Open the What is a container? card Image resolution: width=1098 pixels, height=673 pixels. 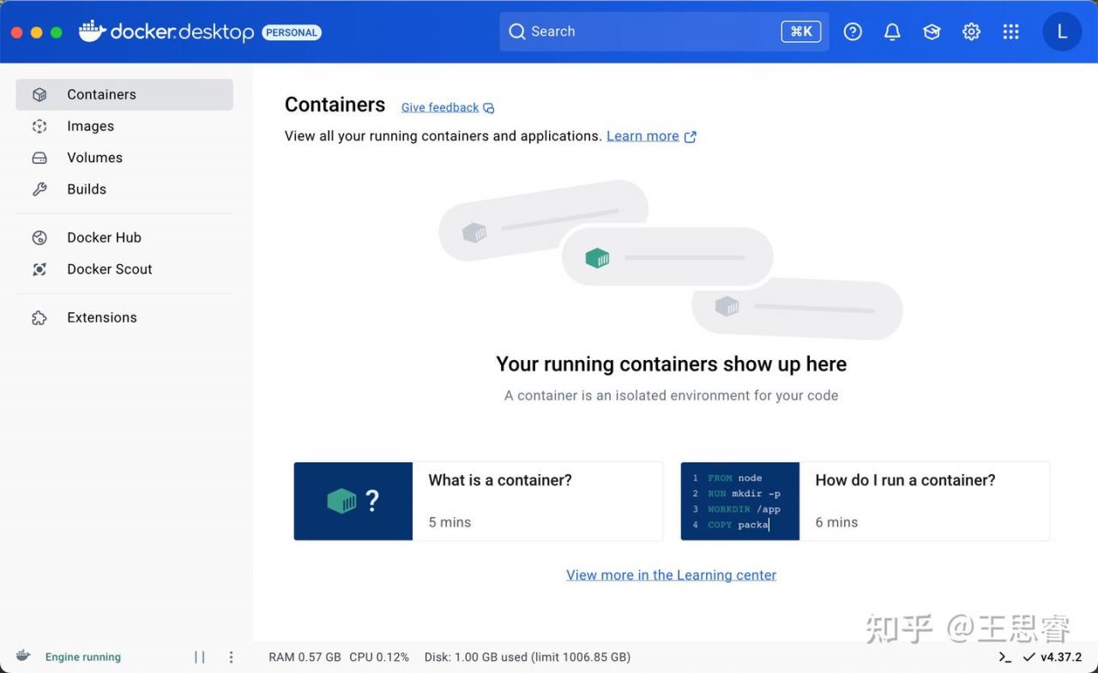(479, 502)
